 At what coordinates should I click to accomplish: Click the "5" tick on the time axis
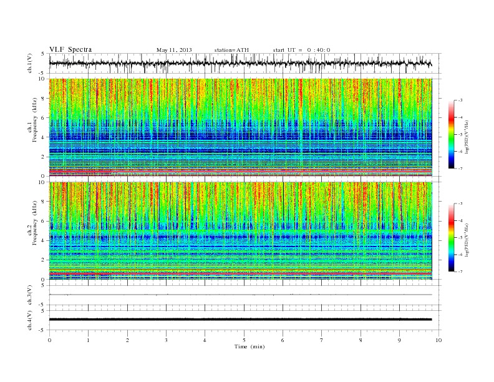[244, 340]
